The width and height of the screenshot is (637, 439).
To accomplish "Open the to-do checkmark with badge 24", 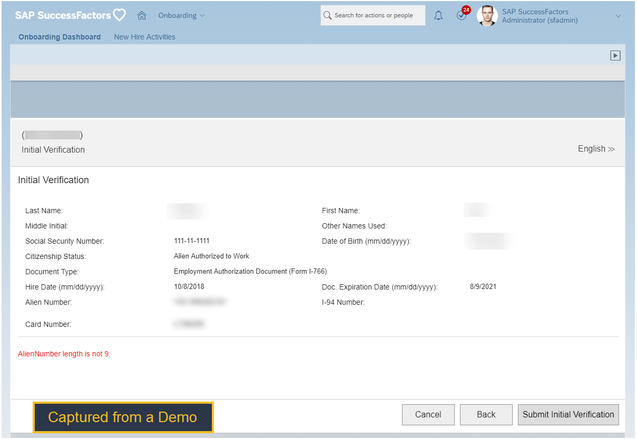I will pyautogui.click(x=462, y=15).
